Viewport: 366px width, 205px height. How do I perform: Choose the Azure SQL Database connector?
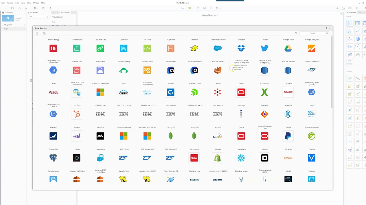click(x=100, y=92)
